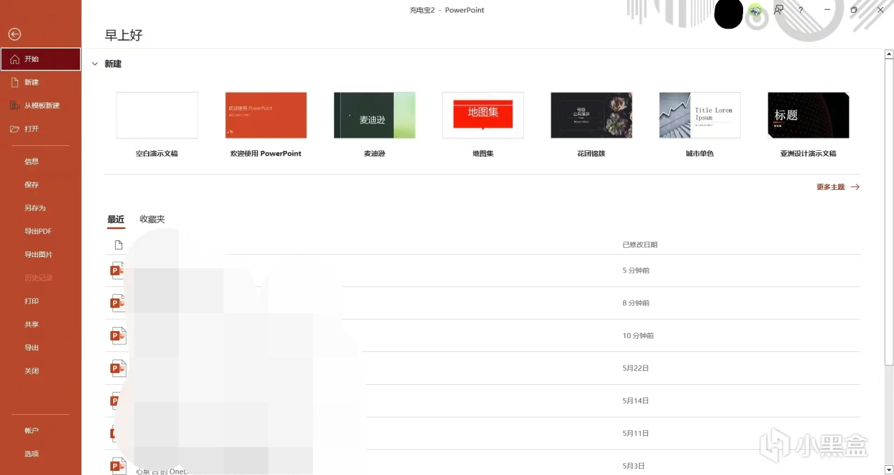Click the feedback person icon in title bar
894x475 pixels.
[x=778, y=10]
